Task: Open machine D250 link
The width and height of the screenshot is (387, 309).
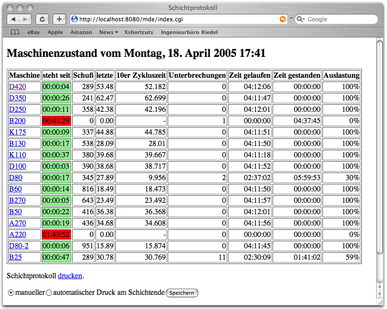Action: pos(18,109)
